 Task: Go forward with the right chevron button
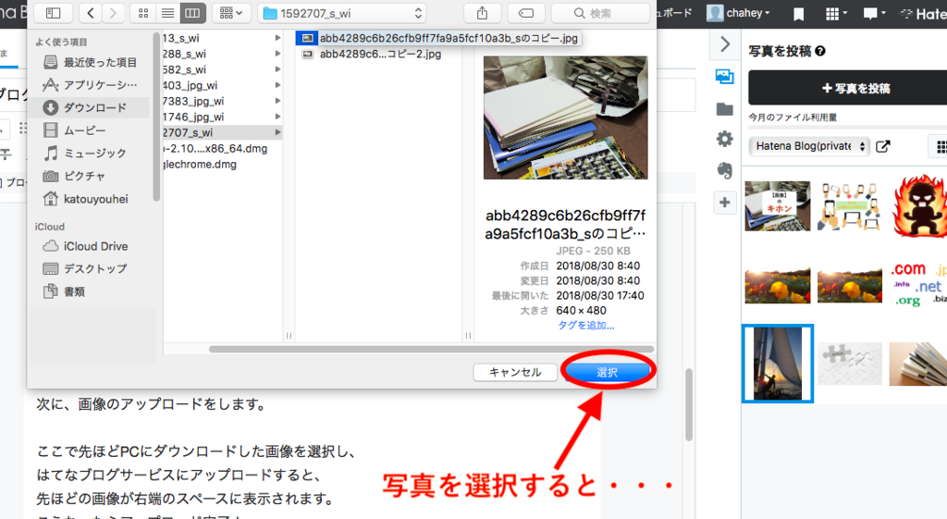click(112, 13)
